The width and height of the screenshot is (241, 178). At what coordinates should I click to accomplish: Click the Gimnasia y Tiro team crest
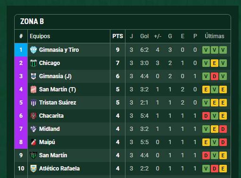[x=33, y=50]
